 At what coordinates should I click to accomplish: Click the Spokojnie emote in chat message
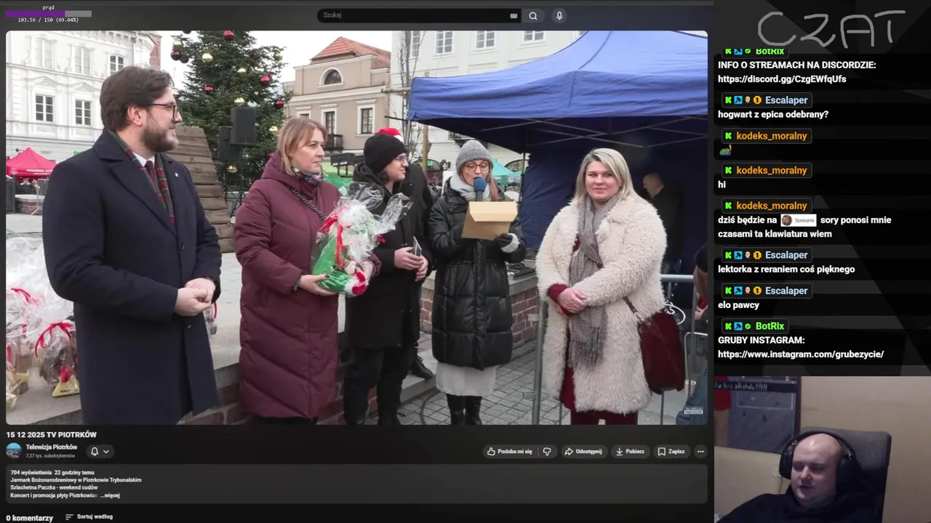click(798, 220)
